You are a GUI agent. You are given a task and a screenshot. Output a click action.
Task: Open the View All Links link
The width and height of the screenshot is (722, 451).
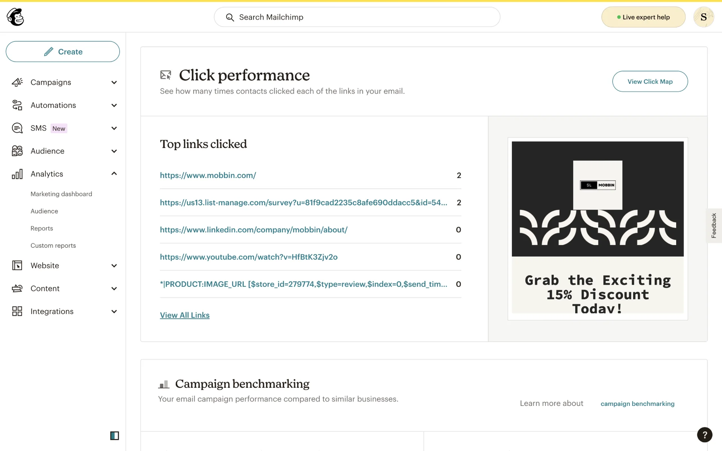point(185,315)
